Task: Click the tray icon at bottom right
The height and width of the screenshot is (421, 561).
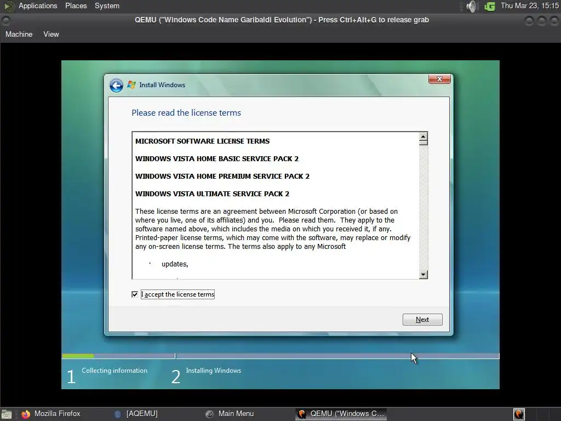Action: [x=519, y=414]
